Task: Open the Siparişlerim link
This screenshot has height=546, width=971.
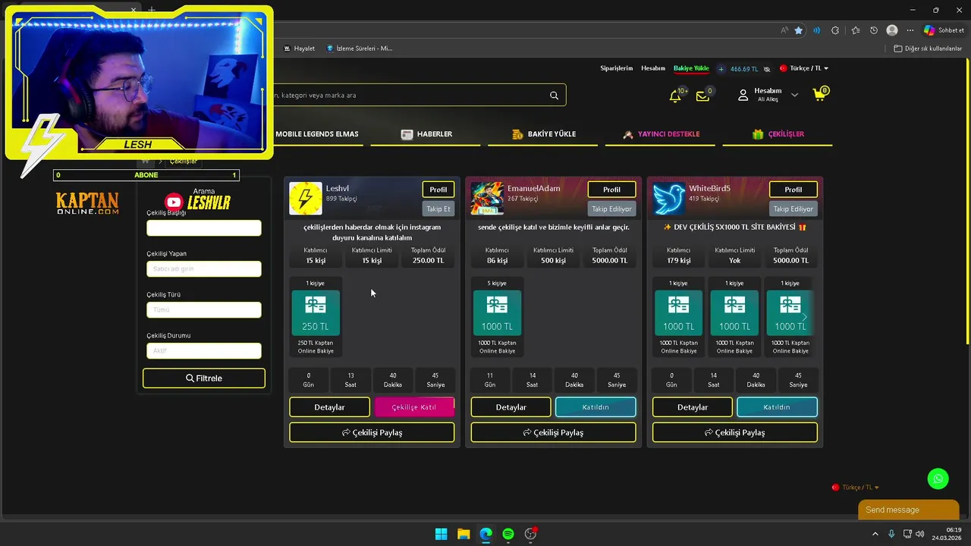Action: [617, 68]
